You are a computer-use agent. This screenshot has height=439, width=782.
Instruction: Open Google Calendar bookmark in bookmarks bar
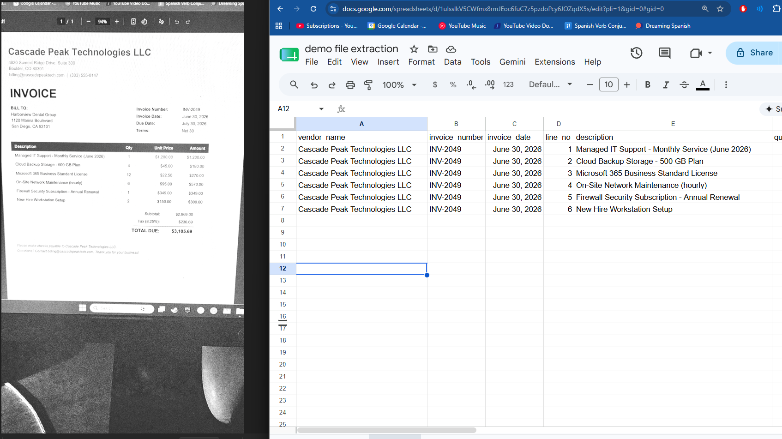(x=397, y=26)
